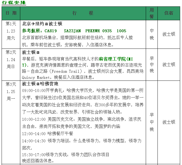Click the Day 1 lodging cell 波士顿
The width and height of the screenshot is (182, 165).
coord(169,34)
